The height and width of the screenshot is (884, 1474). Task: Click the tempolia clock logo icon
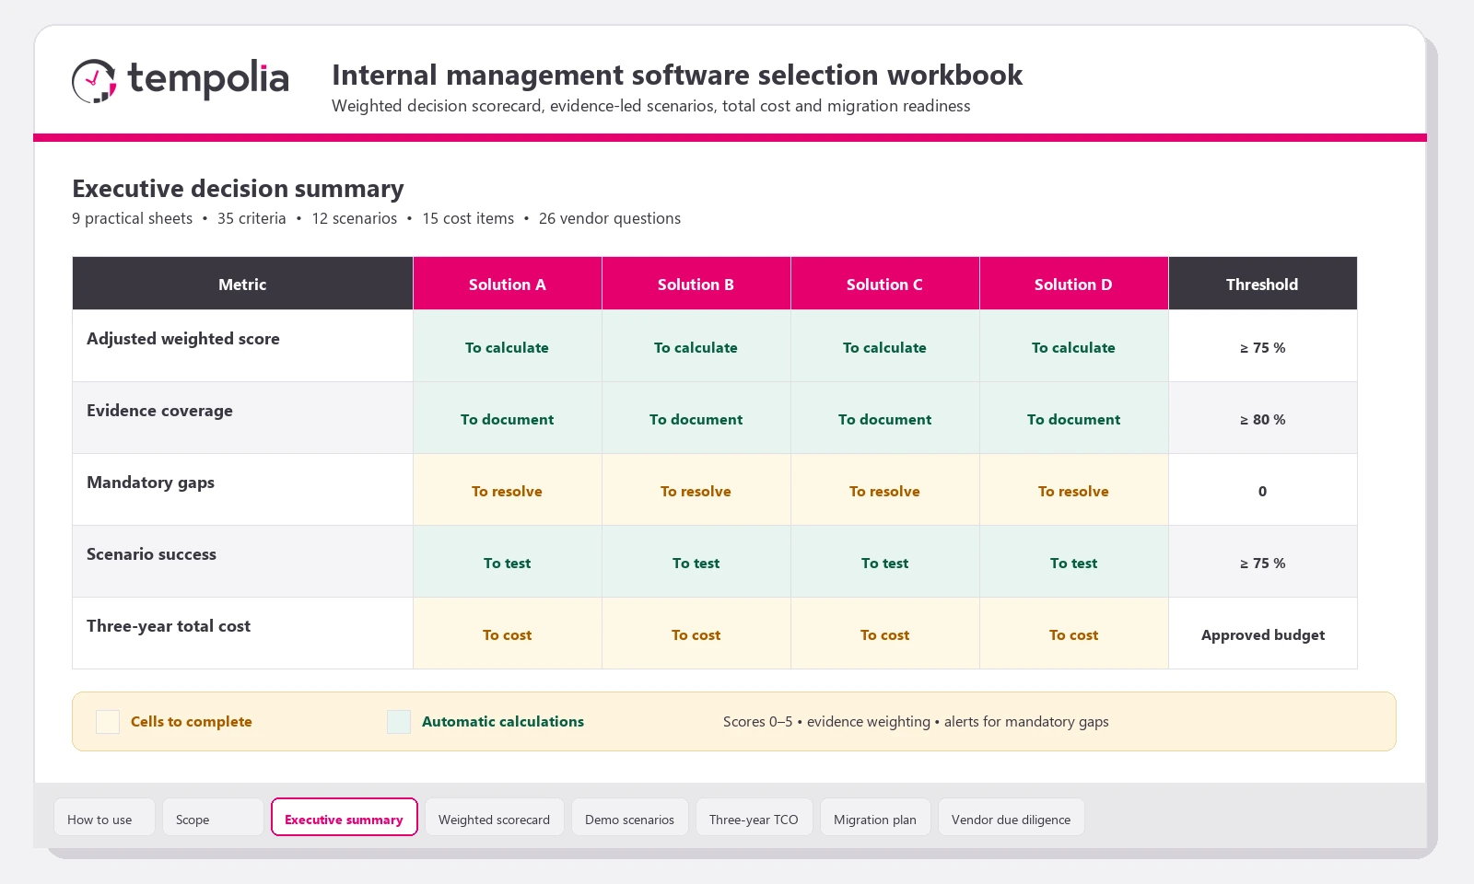click(94, 81)
